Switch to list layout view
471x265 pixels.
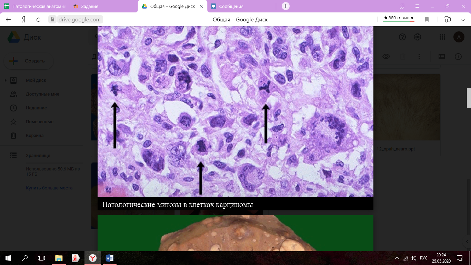coord(441,57)
